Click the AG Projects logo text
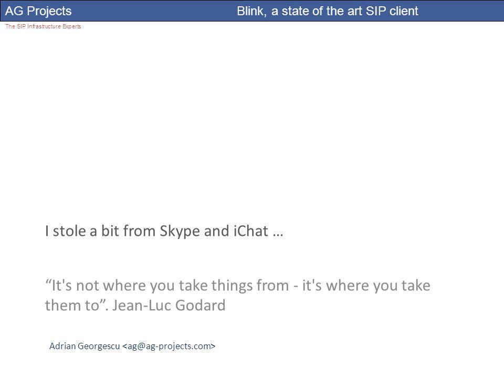The image size is (504, 378). pos(38,11)
